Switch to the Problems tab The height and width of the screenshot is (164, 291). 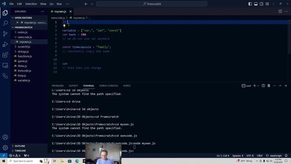58,86
